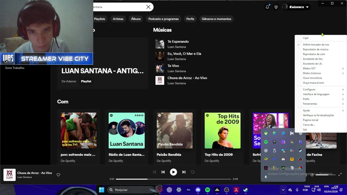This screenshot has height=195, width=347.
Task: Skip to next track
Action: point(184,172)
